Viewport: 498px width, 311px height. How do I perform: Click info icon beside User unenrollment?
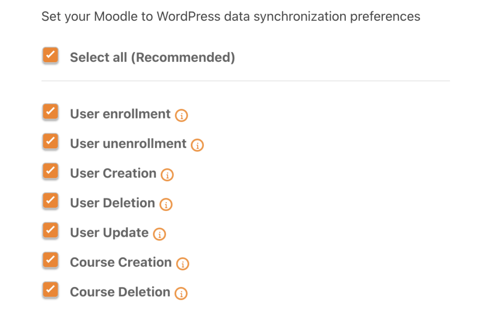pyautogui.click(x=197, y=145)
